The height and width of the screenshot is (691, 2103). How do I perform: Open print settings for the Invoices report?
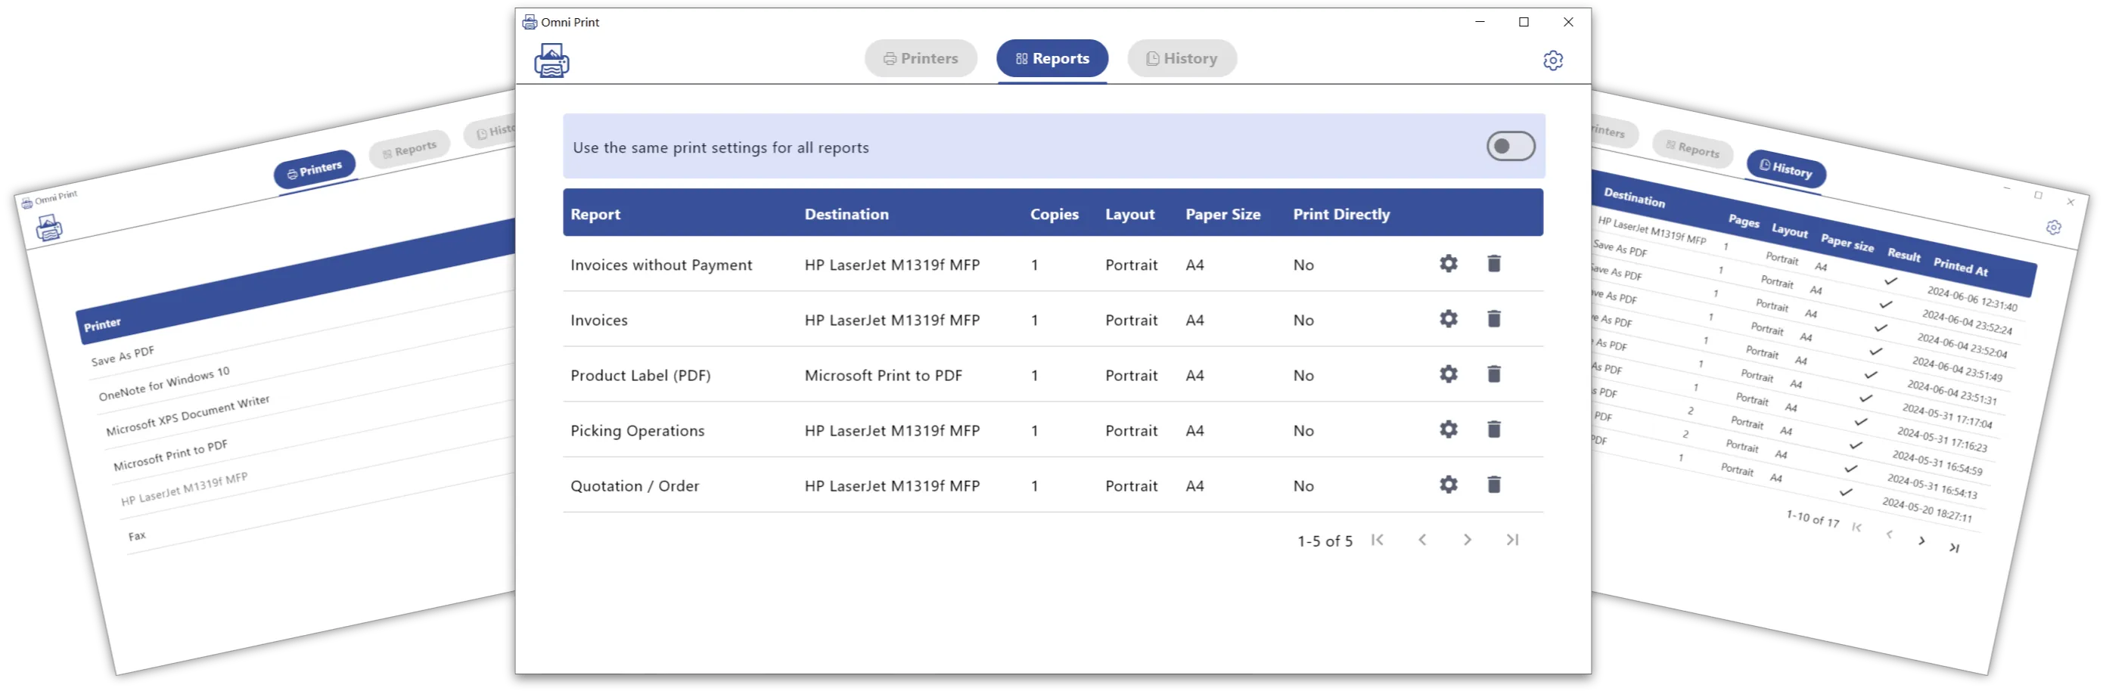[1447, 319]
